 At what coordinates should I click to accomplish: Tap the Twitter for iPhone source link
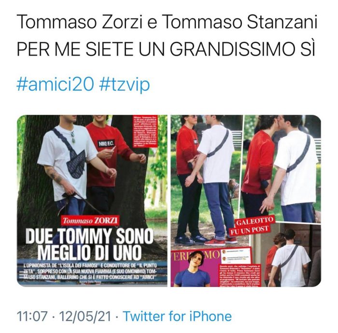pyautogui.click(x=177, y=316)
